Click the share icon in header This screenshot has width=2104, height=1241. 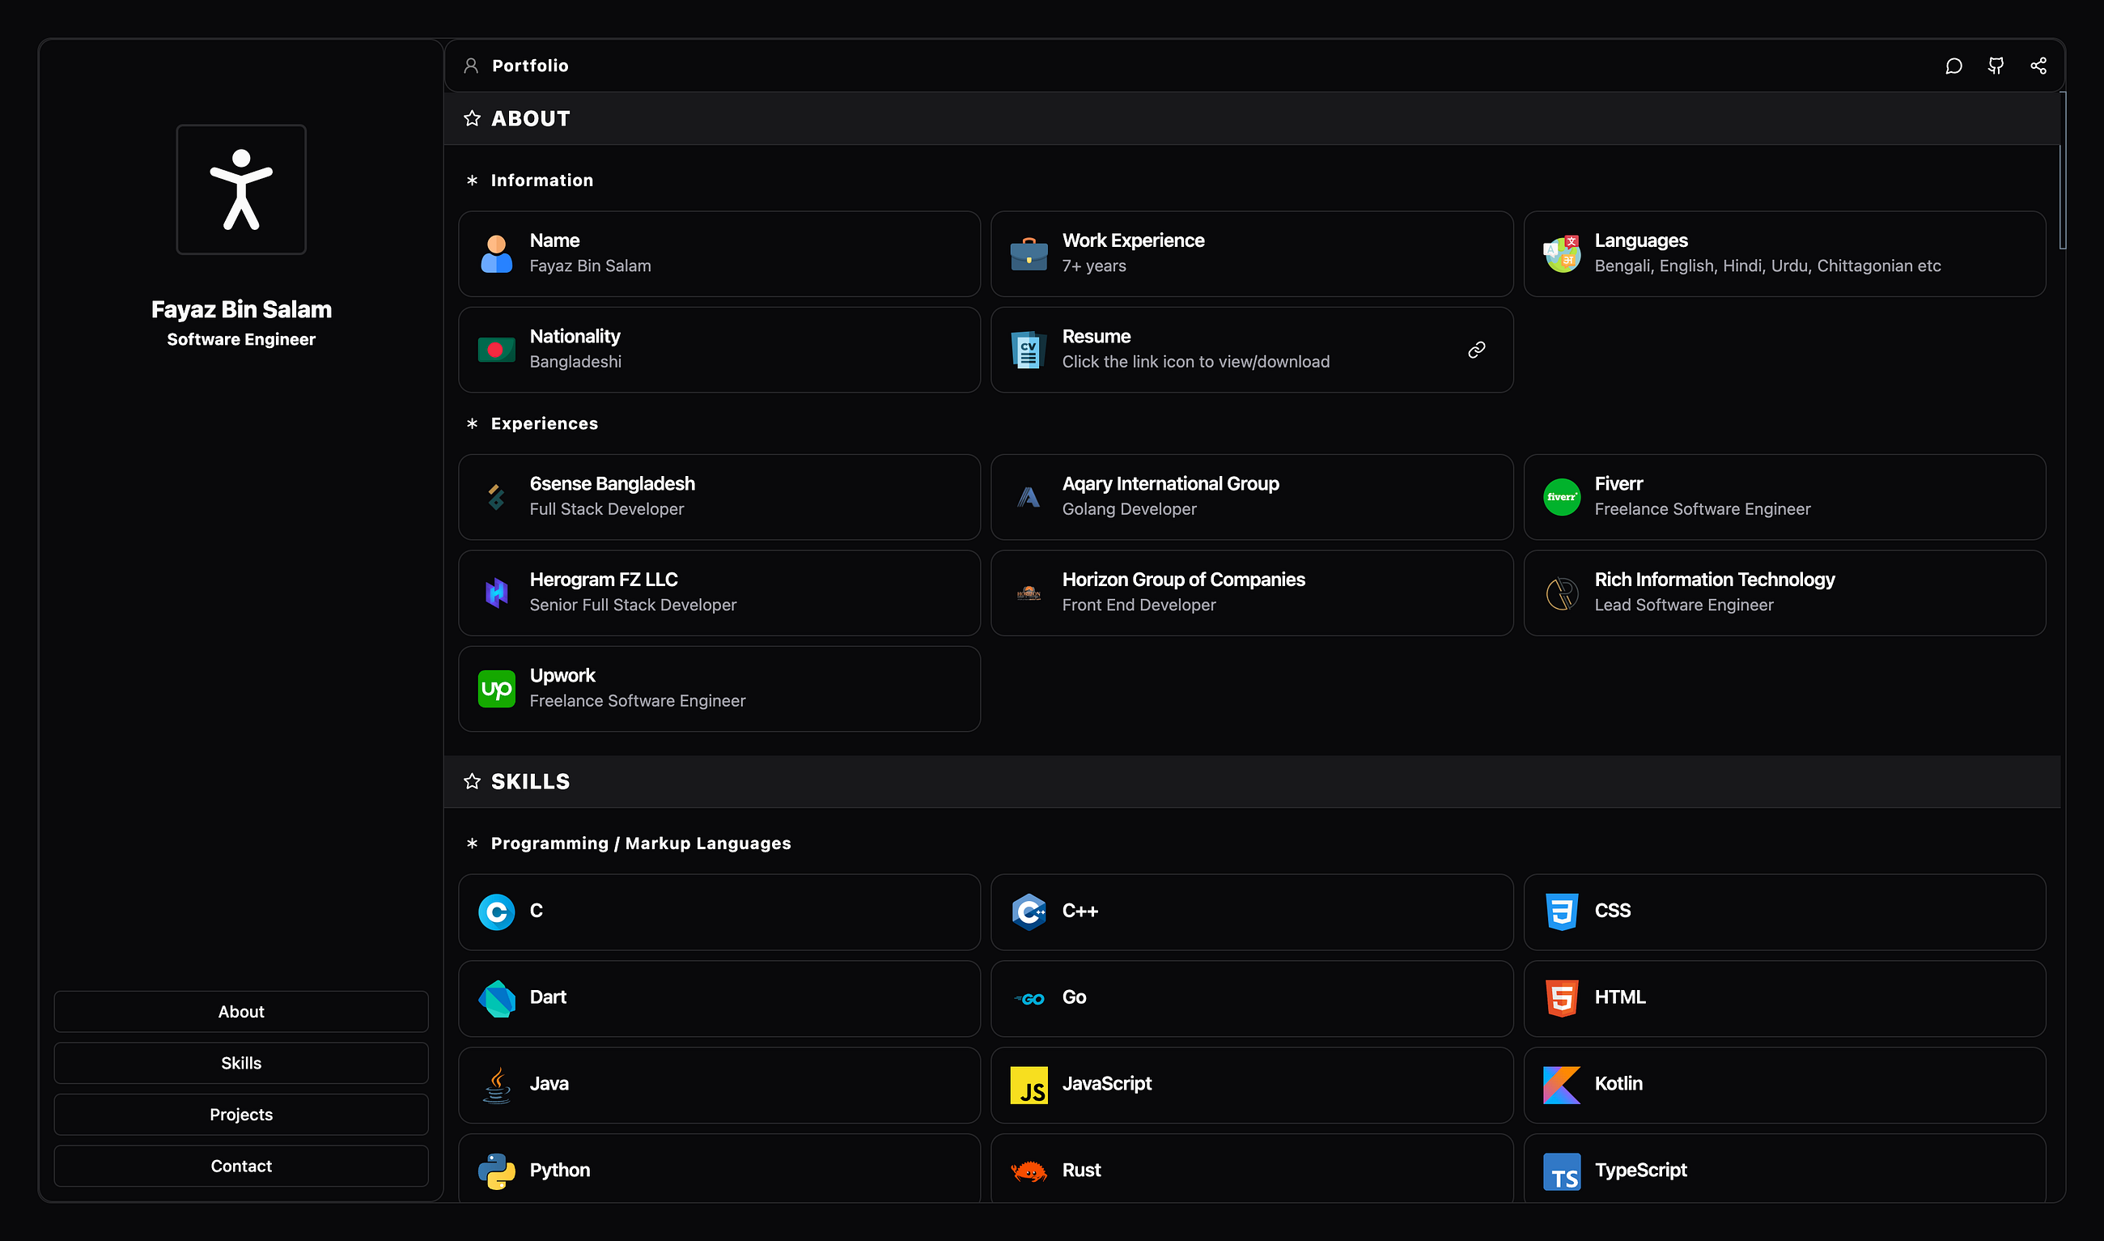[x=2038, y=66]
